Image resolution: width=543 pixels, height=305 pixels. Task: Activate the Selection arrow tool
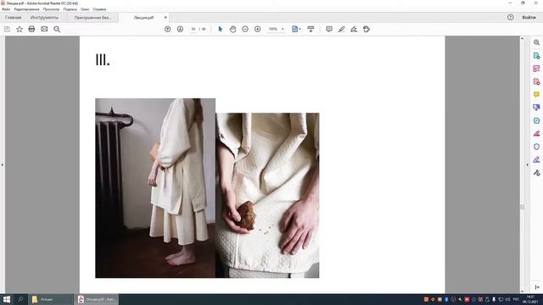tap(221, 30)
